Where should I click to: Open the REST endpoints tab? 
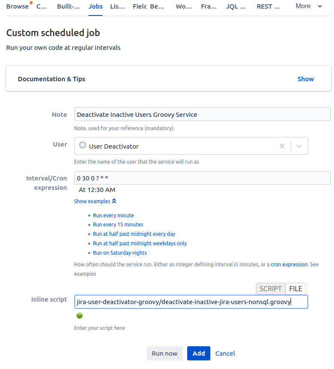(x=268, y=6)
